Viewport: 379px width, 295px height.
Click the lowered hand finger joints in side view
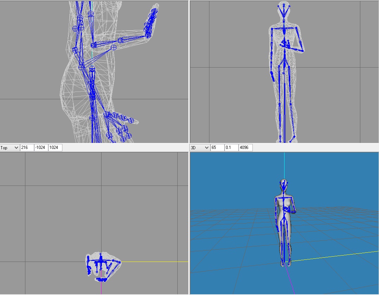pos(120,125)
